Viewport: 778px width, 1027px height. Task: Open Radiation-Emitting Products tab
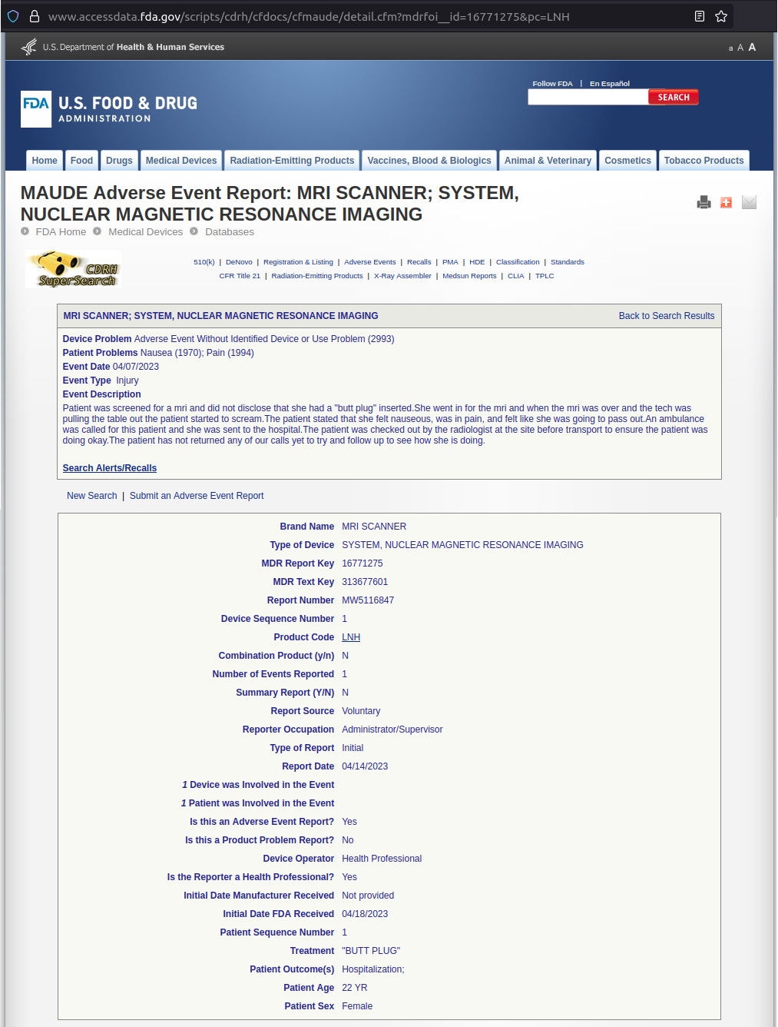tap(292, 161)
